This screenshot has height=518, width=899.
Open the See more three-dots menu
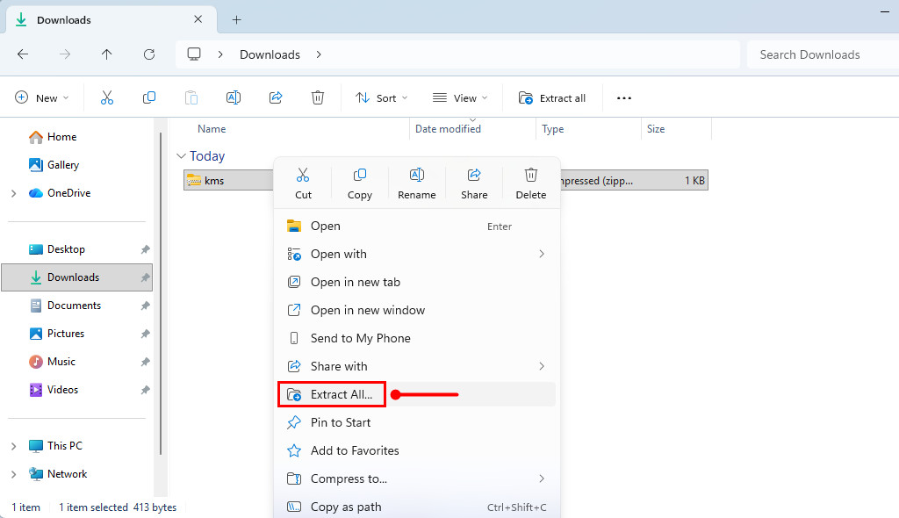point(624,98)
